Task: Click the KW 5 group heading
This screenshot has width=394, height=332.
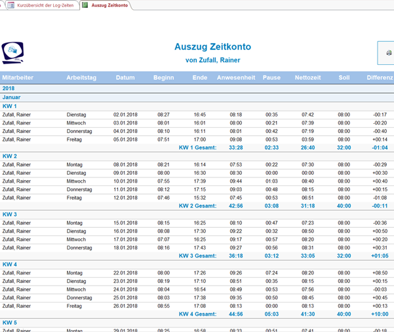Action: point(10,322)
